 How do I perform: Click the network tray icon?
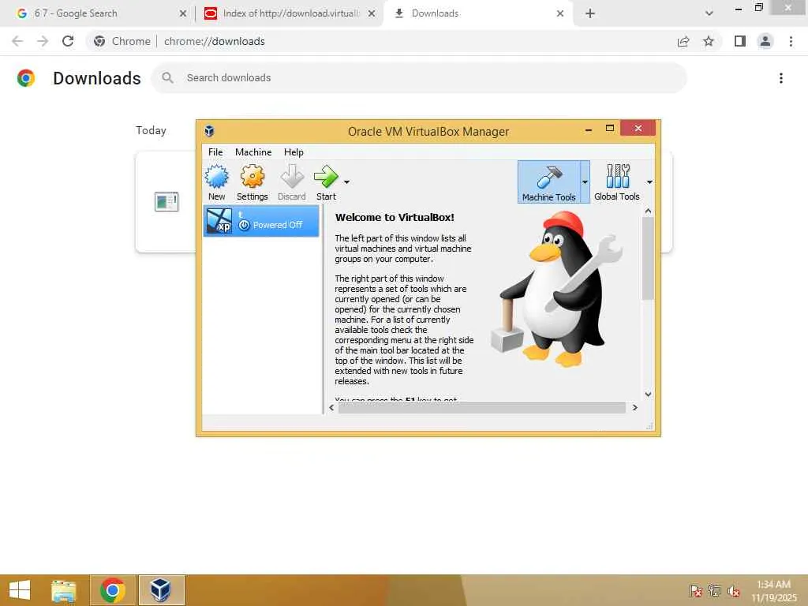pyautogui.click(x=715, y=591)
